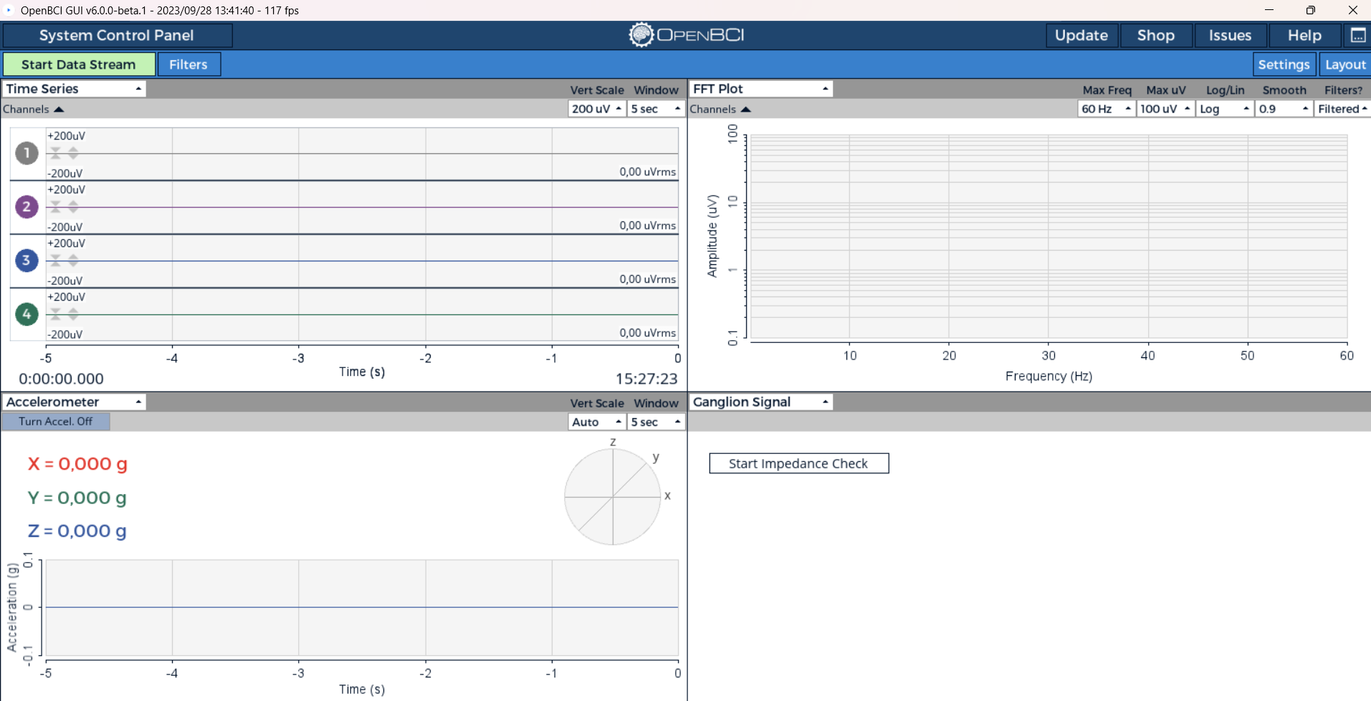
Task: Click the Frequency (Hz) axis label
Action: pyautogui.click(x=1048, y=377)
